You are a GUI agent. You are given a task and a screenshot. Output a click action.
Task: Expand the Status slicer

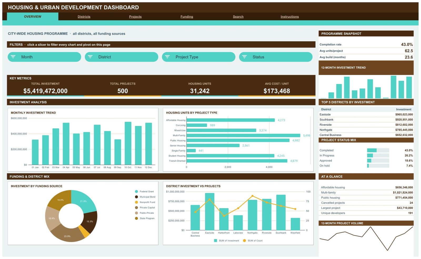(275, 57)
